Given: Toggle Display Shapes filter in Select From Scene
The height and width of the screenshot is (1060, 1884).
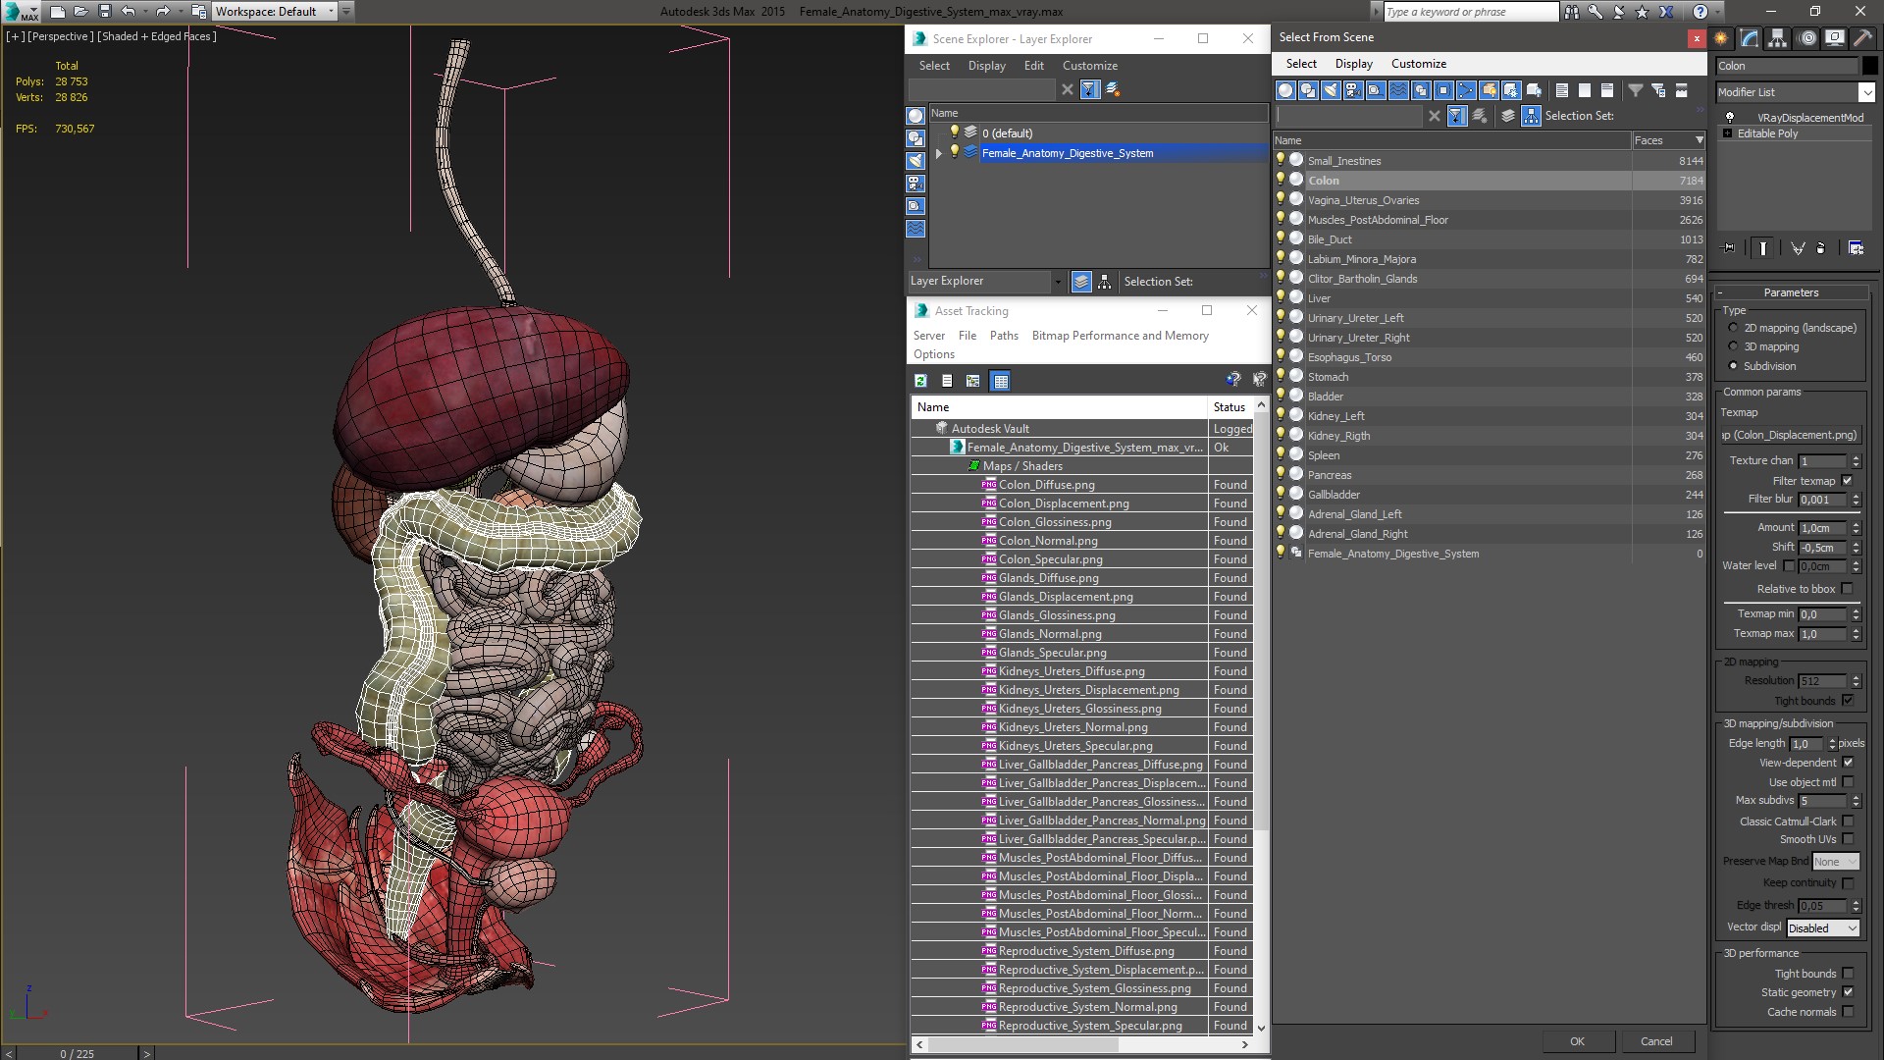Looking at the screenshot, I should [x=1308, y=90].
